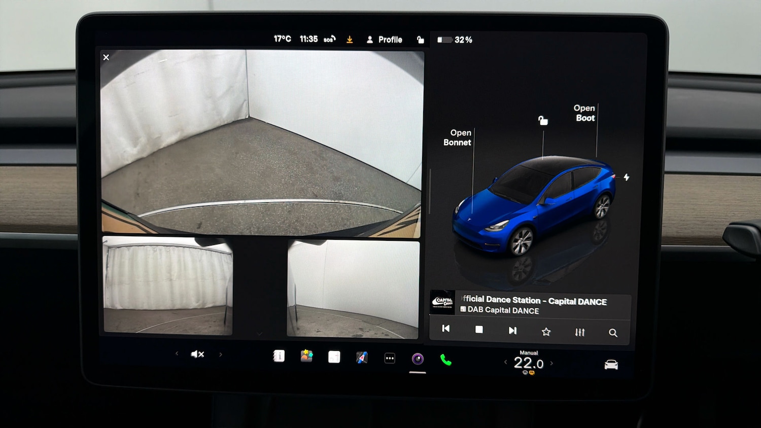Open audio equalizer settings in media player
The image size is (761, 428).
click(x=579, y=332)
